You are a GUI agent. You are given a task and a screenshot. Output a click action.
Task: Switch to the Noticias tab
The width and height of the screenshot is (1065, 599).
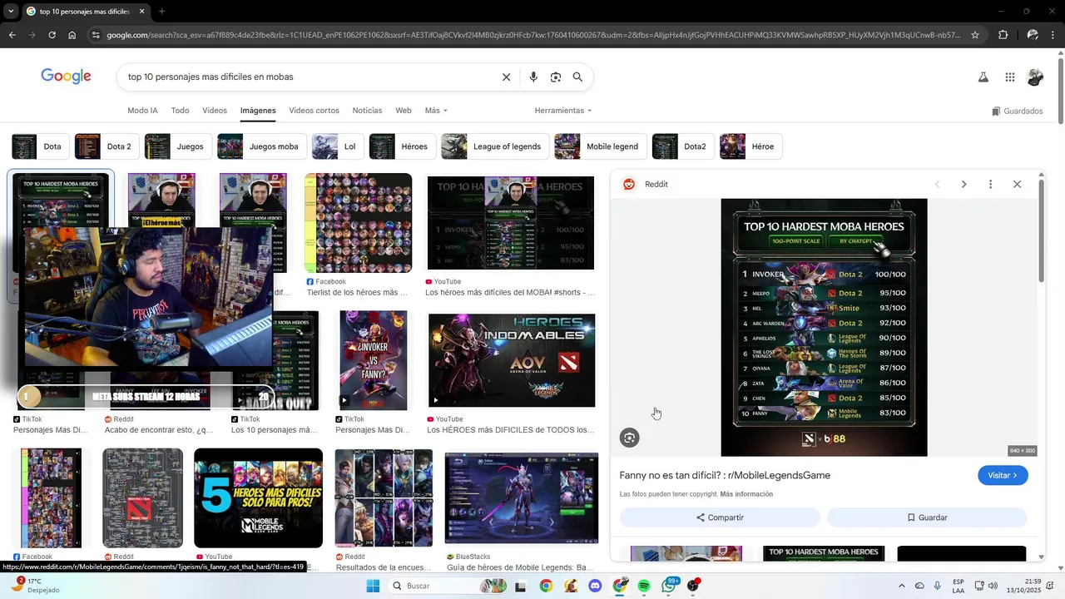click(x=367, y=111)
